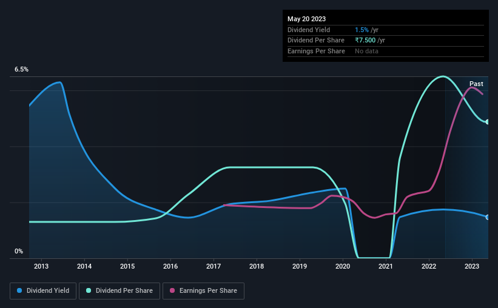
Task: Click the 0% y-axis label
Action: [x=19, y=251]
